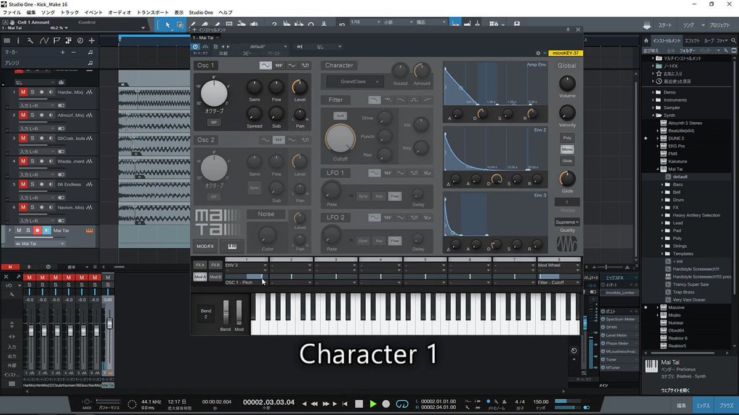739x415 pixels.
Task: Toggle the Loop transport button
Action: 402,404
